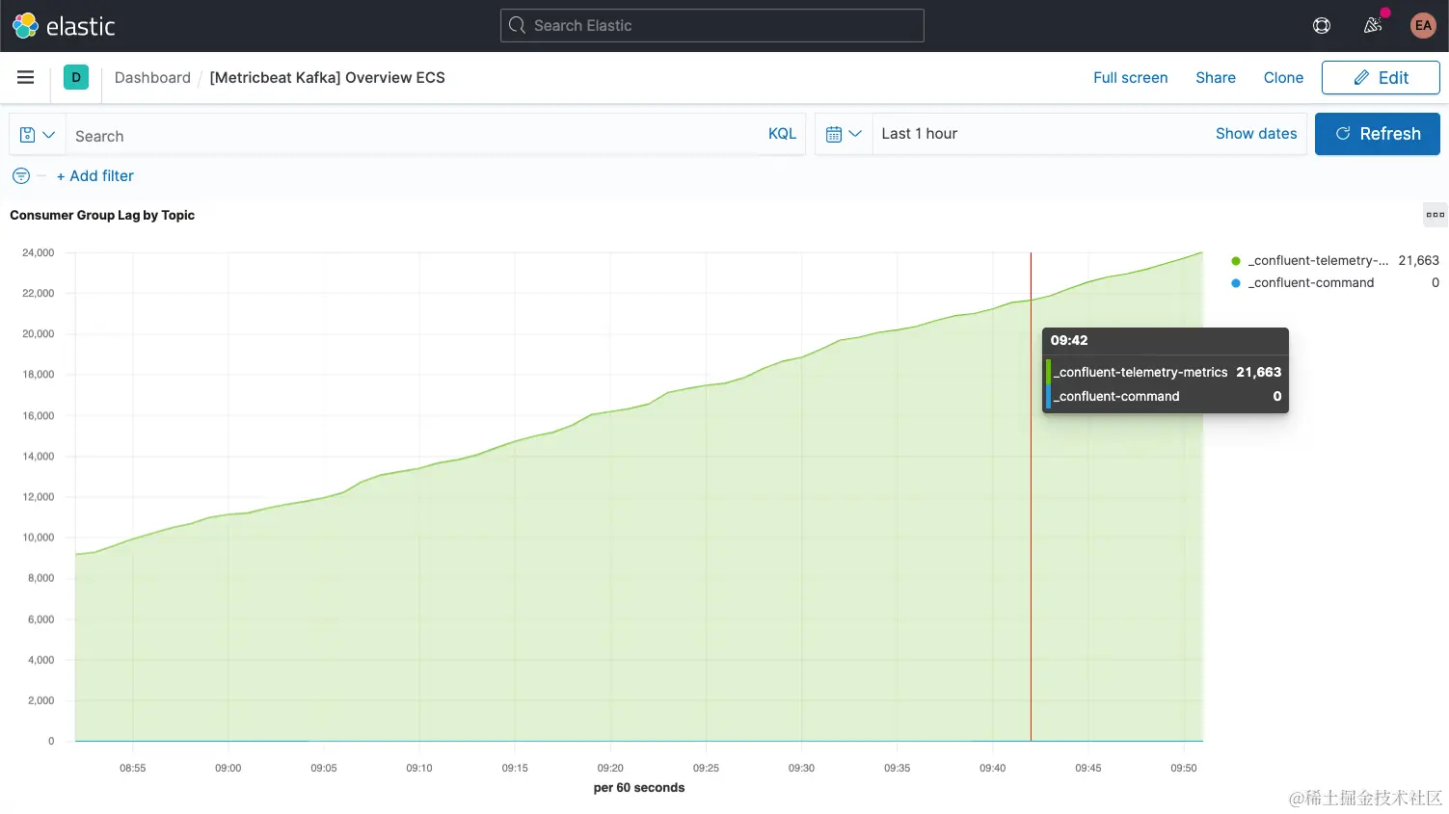Screen dimensions: 1449x814
Task: Open the filter options circle icon
Action: 21,175
